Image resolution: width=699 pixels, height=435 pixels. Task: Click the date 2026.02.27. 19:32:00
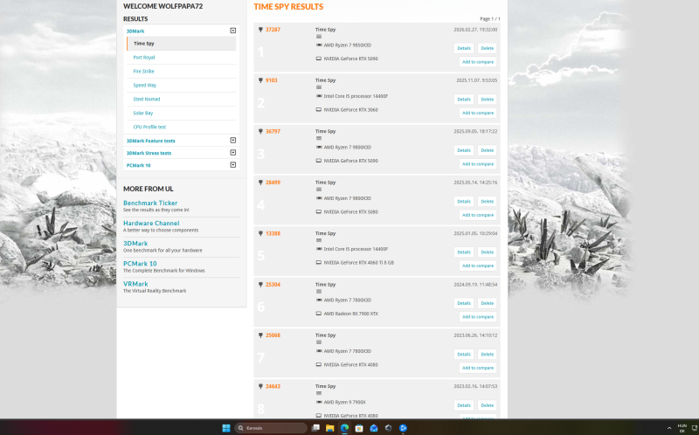coord(475,30)
